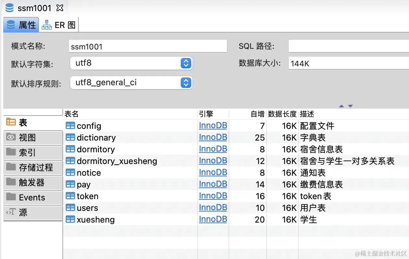This screenshot has height=259, width=409.
Task: Click description 缴费信息表
Action: click(x=322, y=184)
